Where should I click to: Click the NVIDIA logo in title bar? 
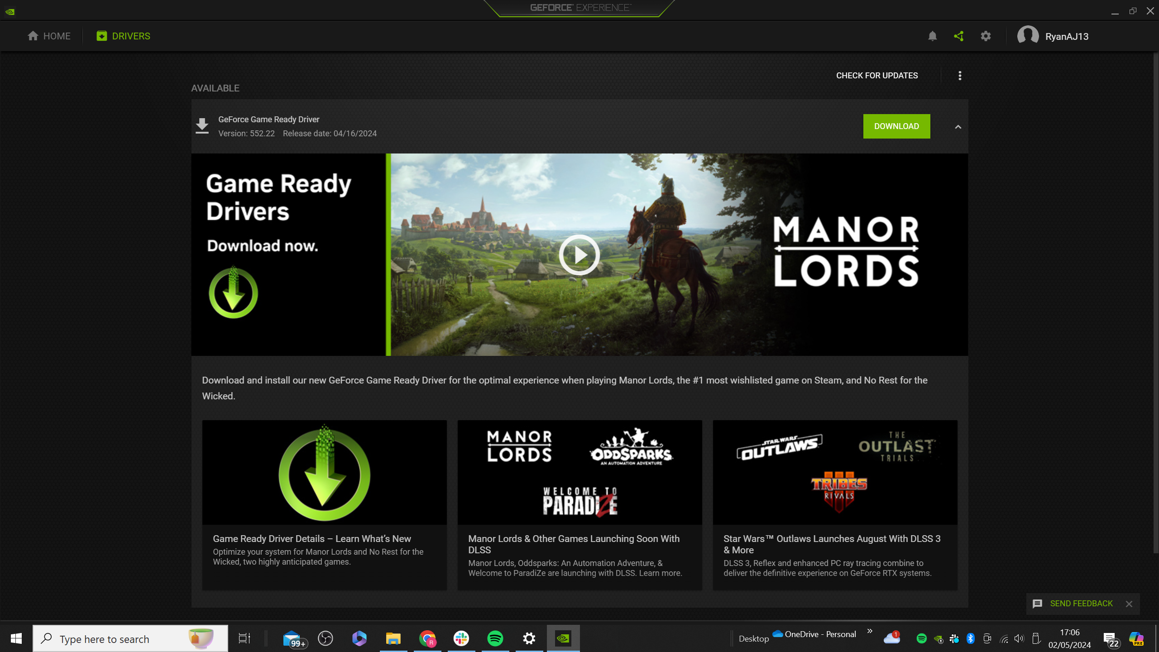[10, 12]
